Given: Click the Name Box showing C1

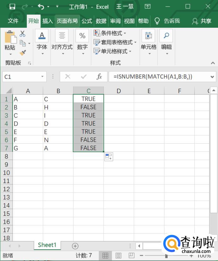Looking at the screenshot, I should (x=22, y=77).
